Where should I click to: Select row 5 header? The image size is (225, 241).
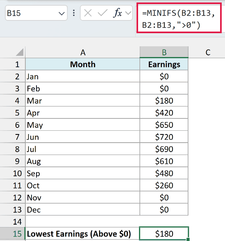pos(13,113)
